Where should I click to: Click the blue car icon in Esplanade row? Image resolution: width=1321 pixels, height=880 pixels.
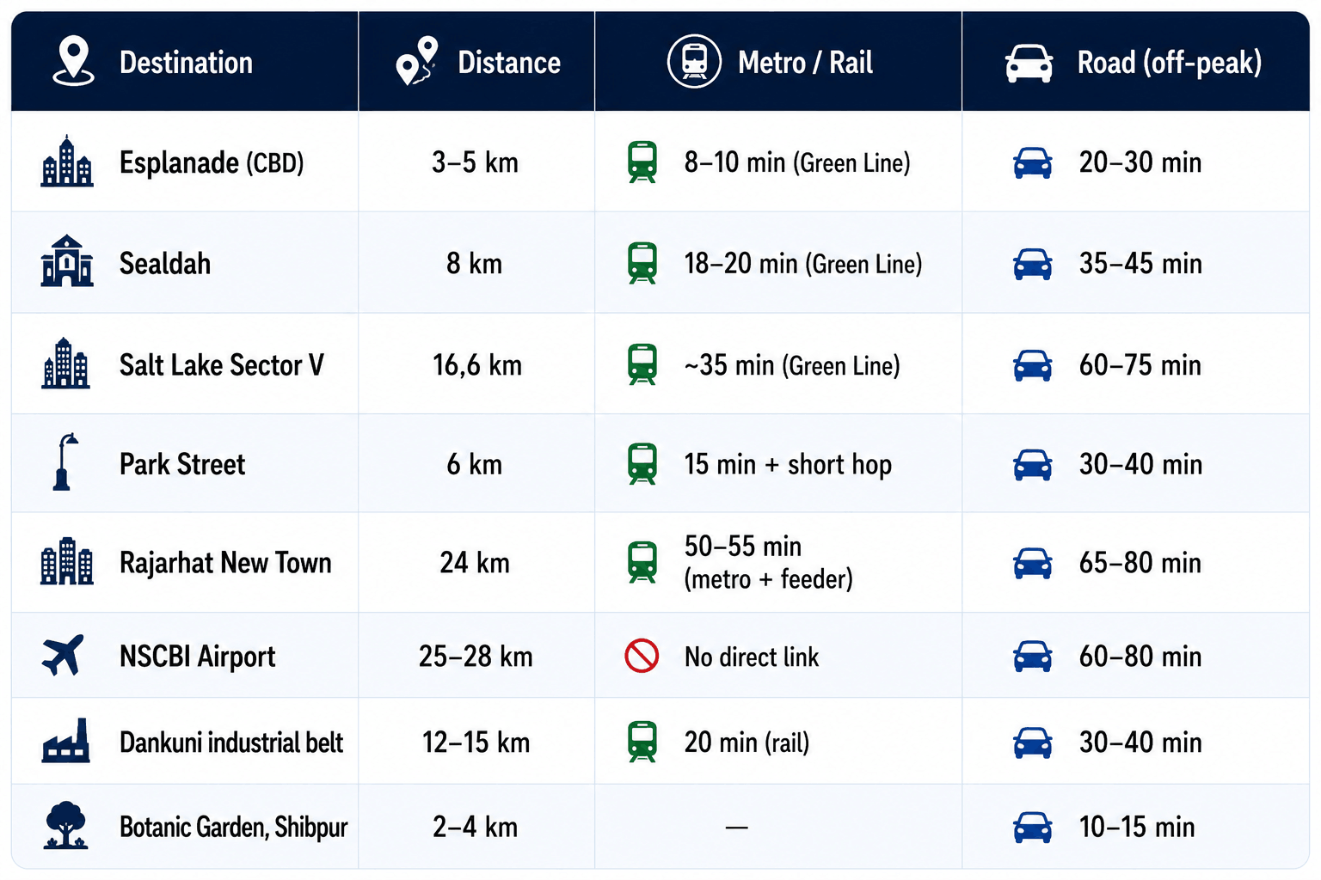click(x=1032, y=162)
